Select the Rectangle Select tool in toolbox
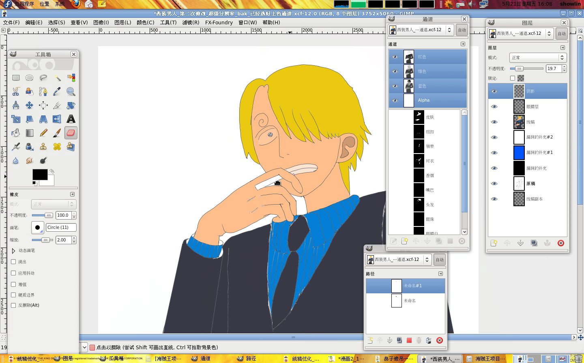 click(16, 78)
